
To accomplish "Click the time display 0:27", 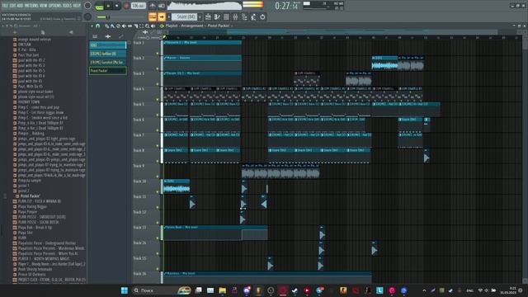I will click(286, 6).
